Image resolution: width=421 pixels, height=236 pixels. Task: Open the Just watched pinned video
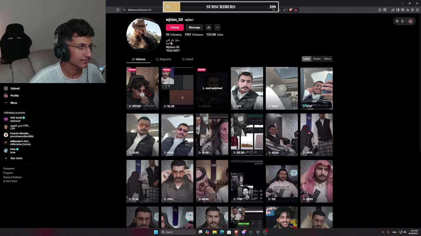212,88
